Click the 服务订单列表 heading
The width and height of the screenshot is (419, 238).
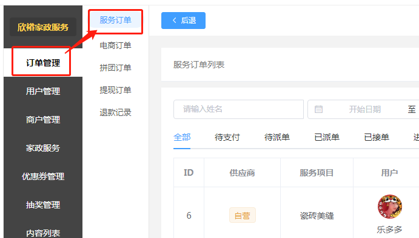tap(199, 65)
